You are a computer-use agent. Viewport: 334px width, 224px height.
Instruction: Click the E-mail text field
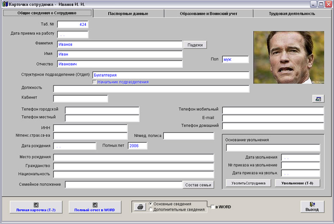pyautogui.click(x=273, y=118)
